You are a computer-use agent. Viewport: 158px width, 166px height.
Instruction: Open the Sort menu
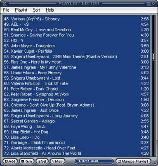(x=36, y=10)
